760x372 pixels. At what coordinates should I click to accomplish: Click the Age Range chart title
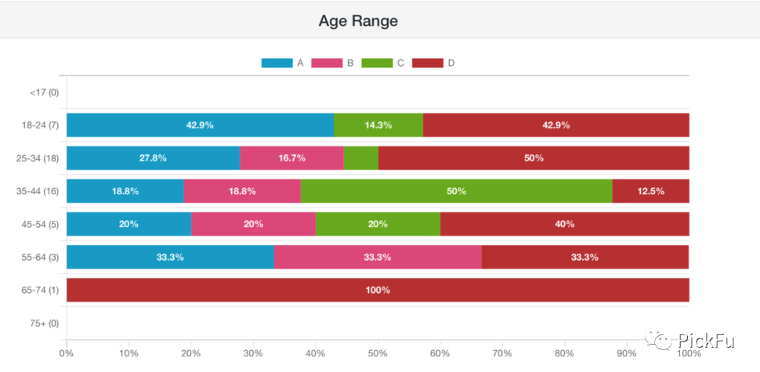point(358,21)
